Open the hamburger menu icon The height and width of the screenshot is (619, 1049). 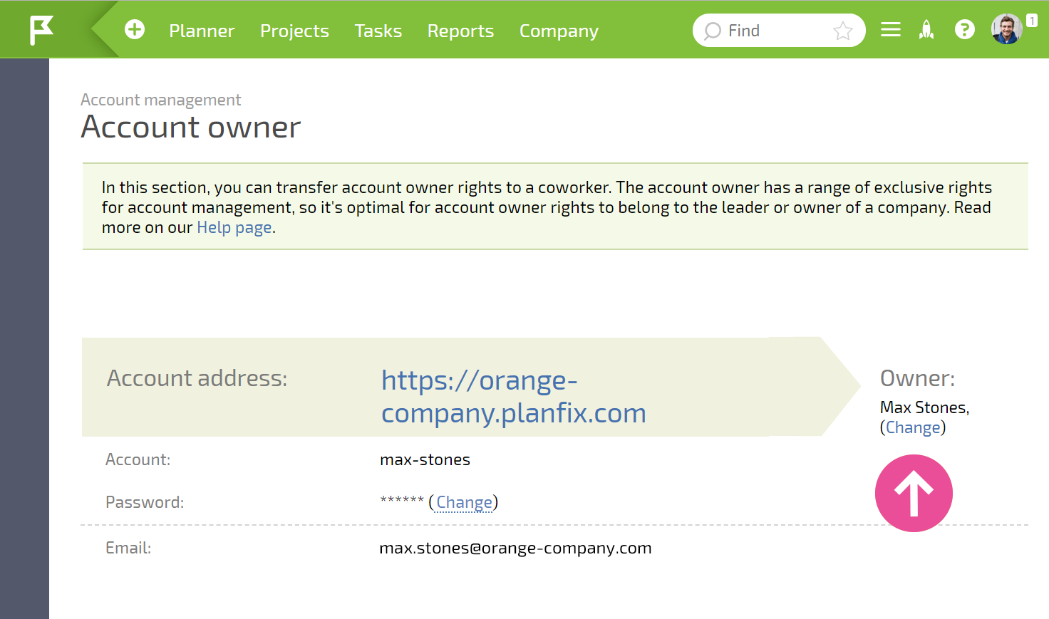click(x=891, y=30)
